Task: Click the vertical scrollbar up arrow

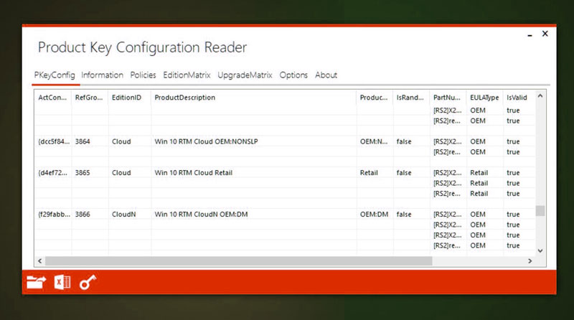Action: tap(540, 95)
